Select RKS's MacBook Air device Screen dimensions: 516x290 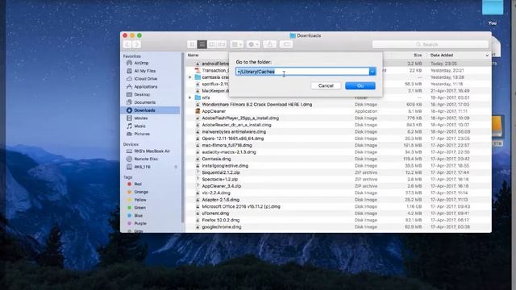coord(152,151)
